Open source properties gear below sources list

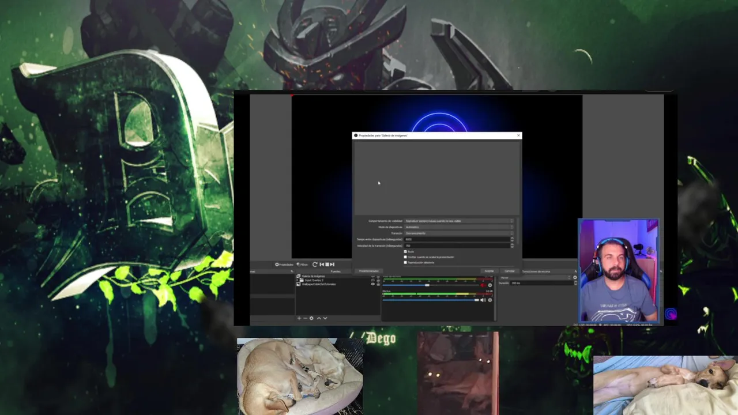(x=311, y=318)
